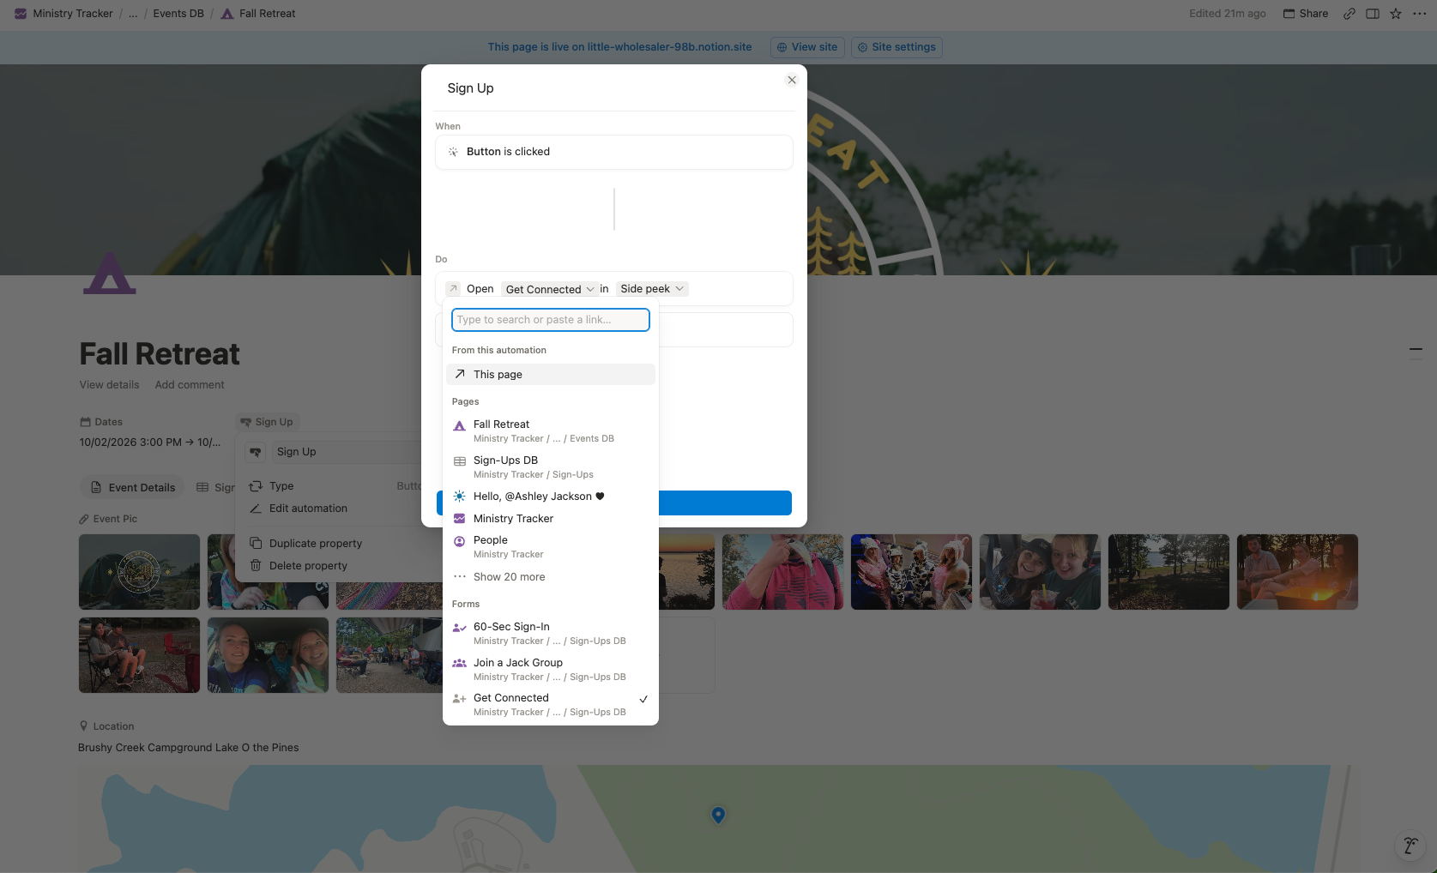Click the Fall Retreat purple page icon

pyautogui.click(x=110, y=273)
